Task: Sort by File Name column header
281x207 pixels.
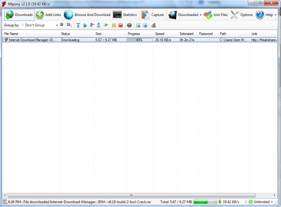Action: coord(30,34)
